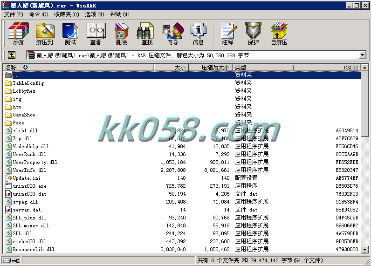Select the Update.ini file icon
The image size is (371, 266).
pos(8,178)
